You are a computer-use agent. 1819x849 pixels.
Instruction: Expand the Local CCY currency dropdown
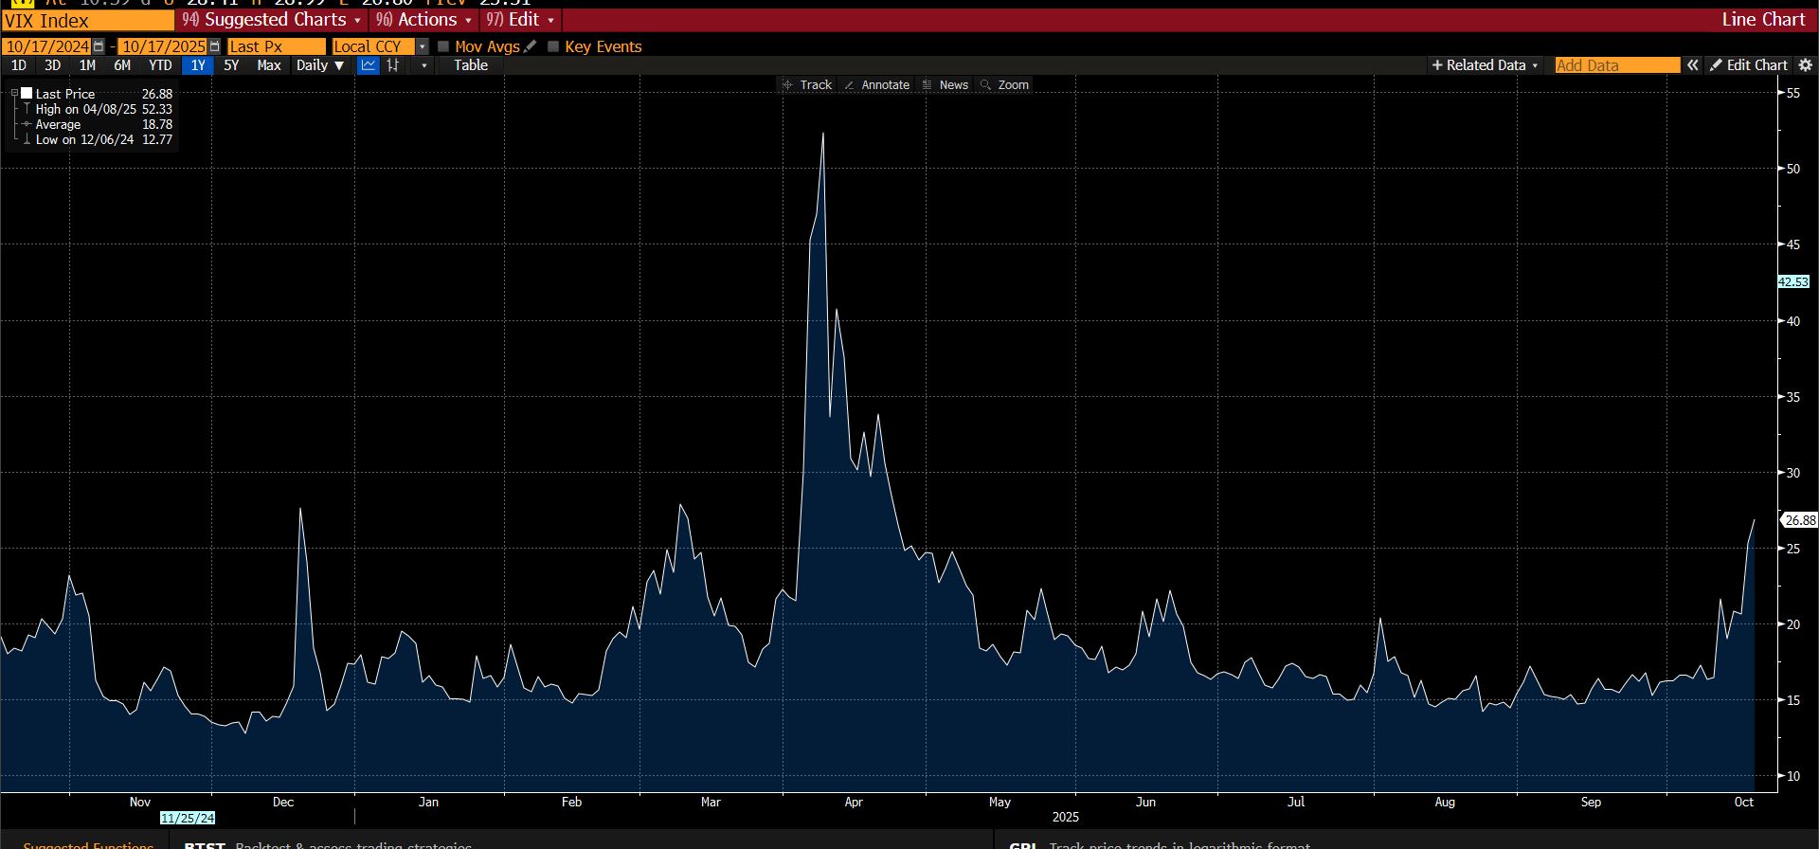[x=423, y=46]
